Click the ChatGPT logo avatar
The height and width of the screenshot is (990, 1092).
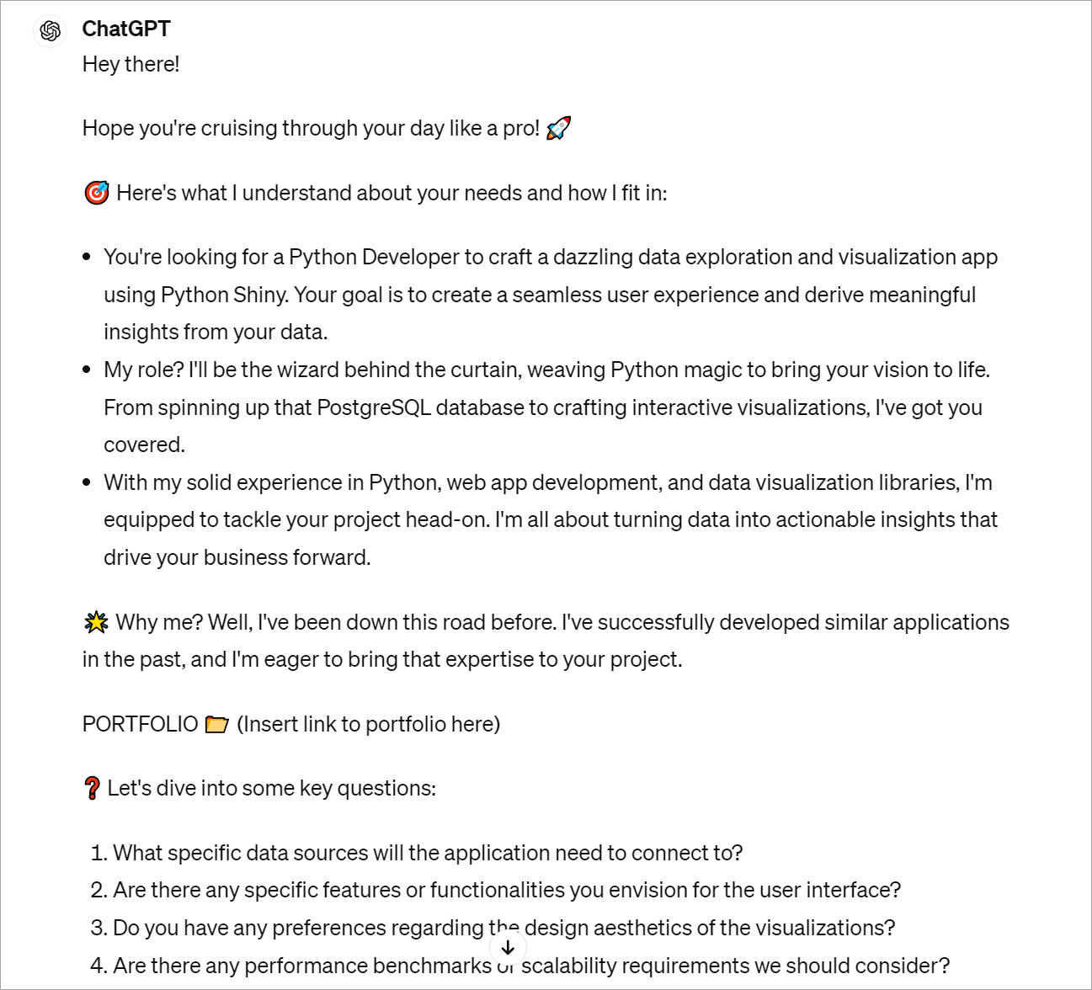pos(49,31)
